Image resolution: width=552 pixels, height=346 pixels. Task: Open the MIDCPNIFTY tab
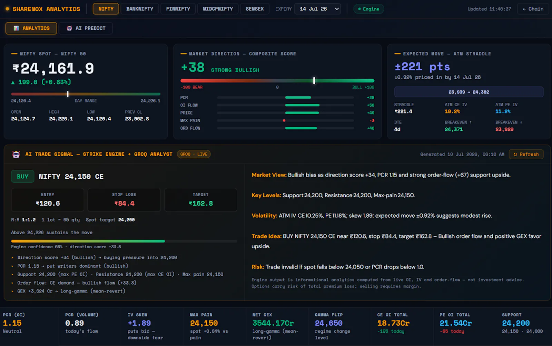coord(218,9)
